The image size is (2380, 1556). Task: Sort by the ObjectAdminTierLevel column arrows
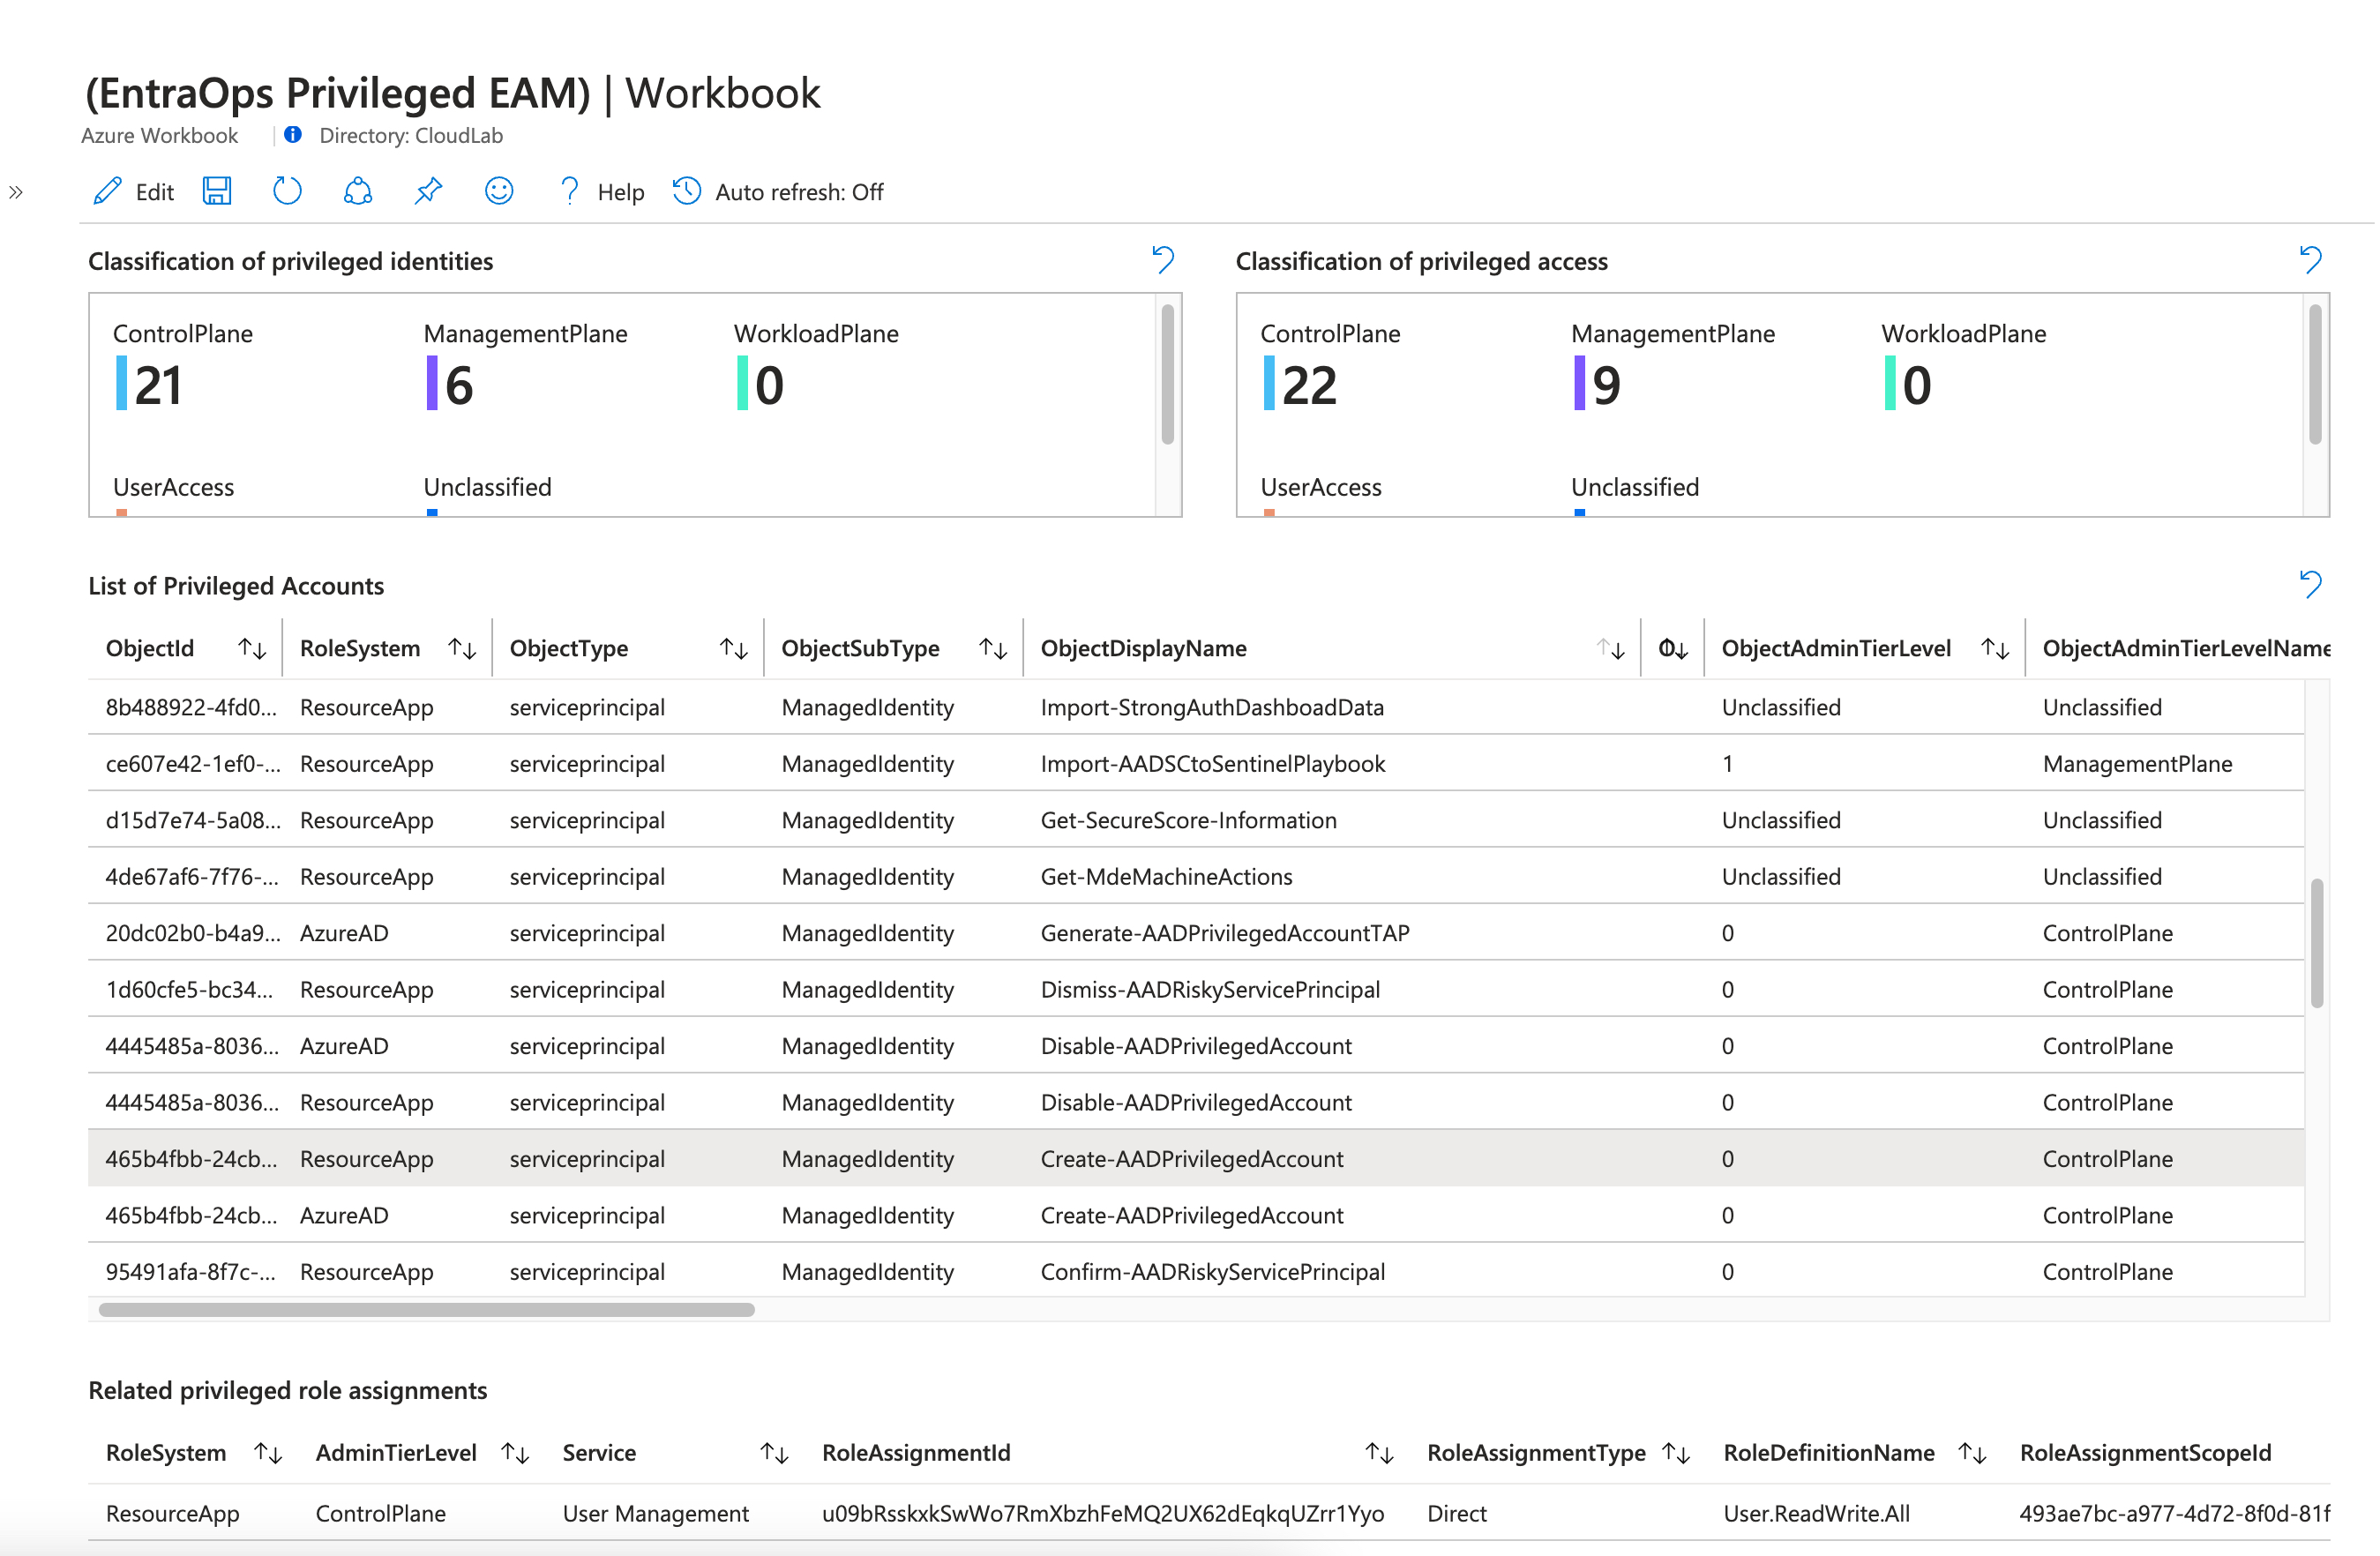[x=1995, y=649]
